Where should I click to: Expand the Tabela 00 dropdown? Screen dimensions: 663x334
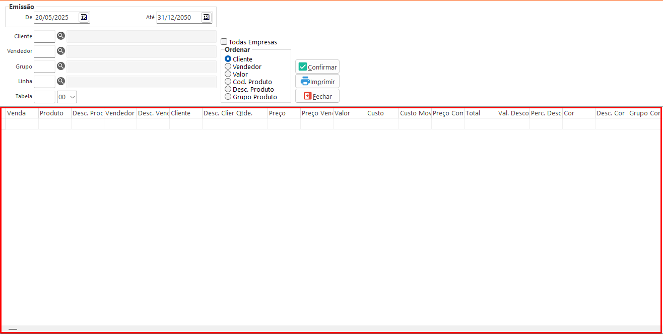[67, 97]
